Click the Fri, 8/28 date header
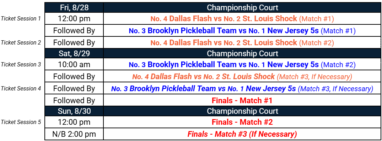 (74, 7)
